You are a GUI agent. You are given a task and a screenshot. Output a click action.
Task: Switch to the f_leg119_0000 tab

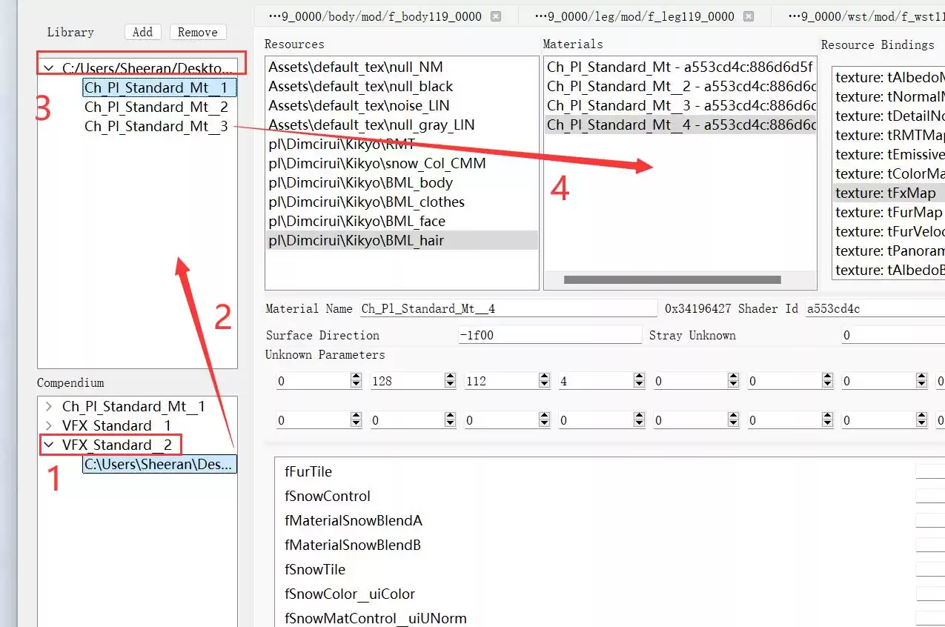tap(634, 16)
